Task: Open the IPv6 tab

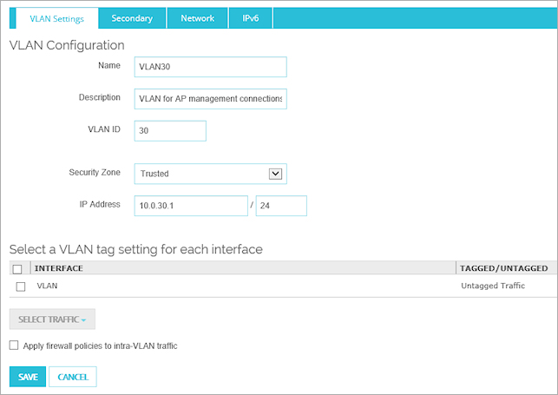Action: pyautogui.click(x=251, y=18)
